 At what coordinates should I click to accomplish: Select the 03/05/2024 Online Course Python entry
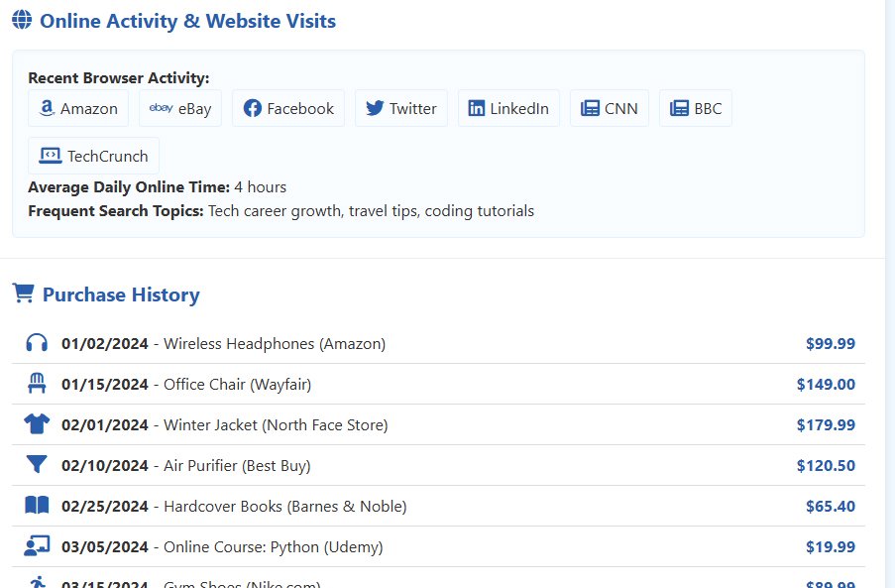438,545
